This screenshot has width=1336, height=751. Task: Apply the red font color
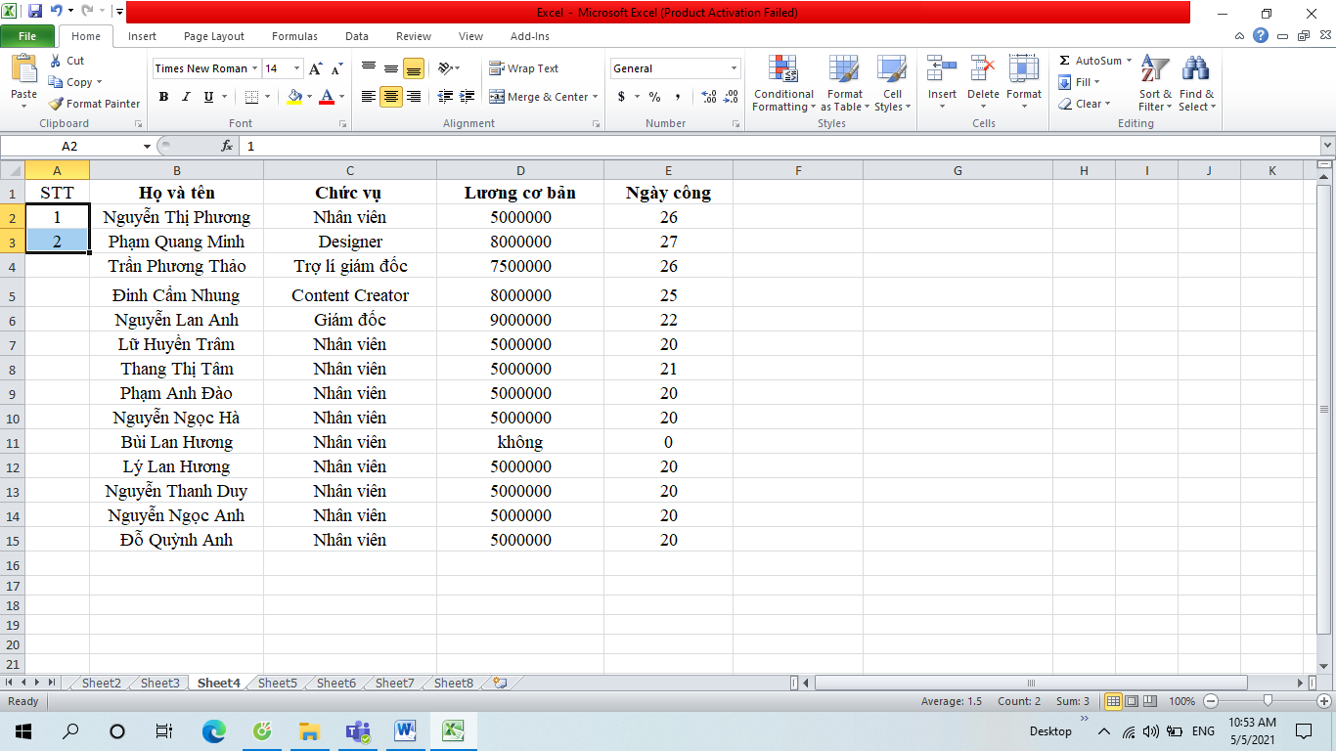[326, 97]
